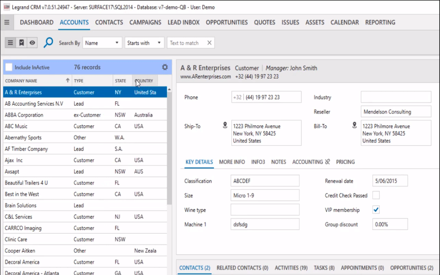Click the Renewal date field
Image resolution: width=440 pixels, height=275 pixels.
[390, 181]
